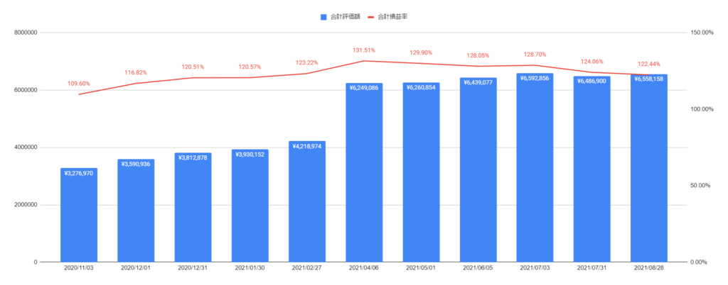Click the bar labeled ¥3,276,970
Image resolution: width=728 pixels, height=285 pixels.
point(79,215)
